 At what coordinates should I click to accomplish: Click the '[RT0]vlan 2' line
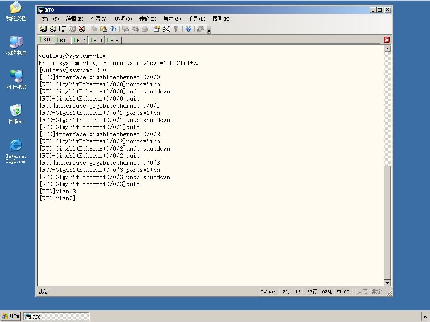pos(58,191)
